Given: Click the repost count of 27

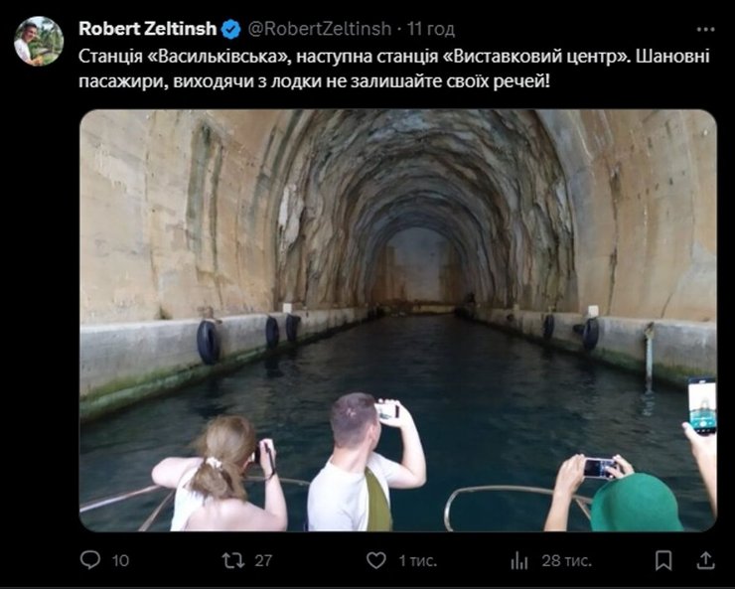Looking at the screenshot, I should [263, 560].
